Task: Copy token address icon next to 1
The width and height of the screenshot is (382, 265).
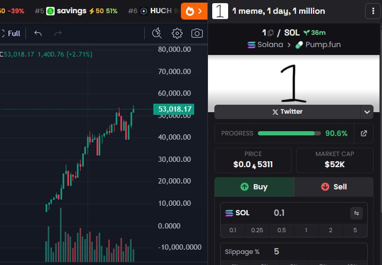Action: pyautogui.click(x=271, y=33)
